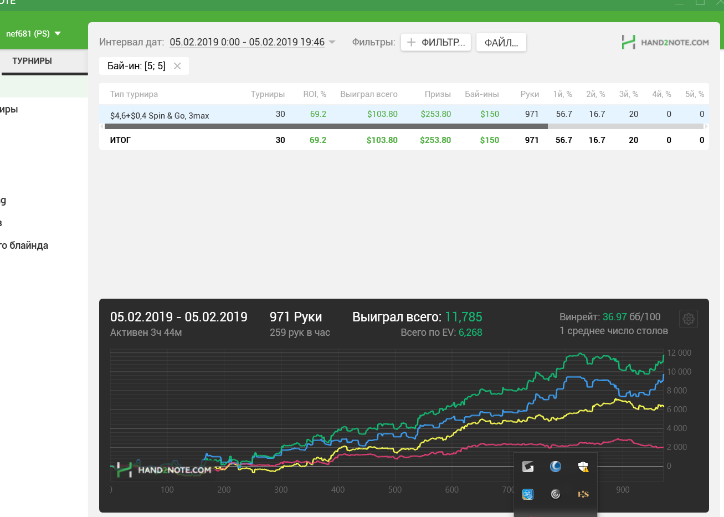Open the graph settings gear

click(x=689, y=319)
